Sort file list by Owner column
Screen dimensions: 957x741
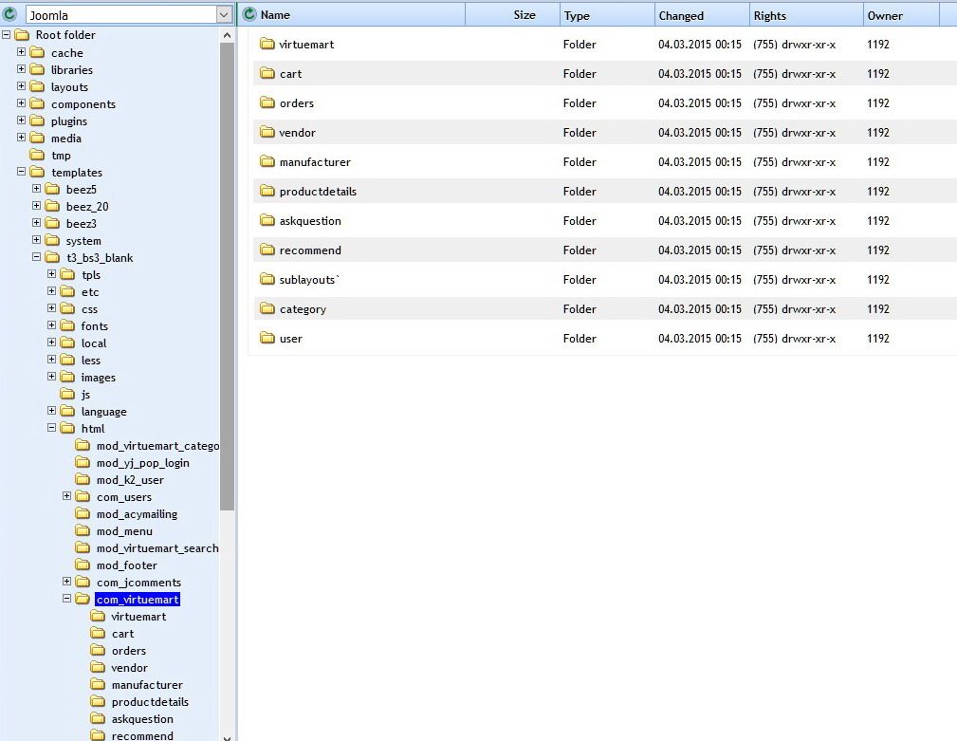(885, 16)
